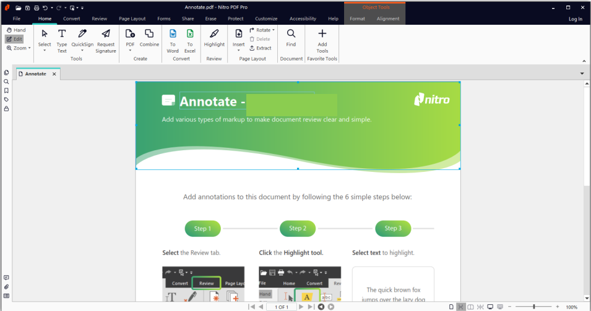Open the Pages panel in the sidebar

(x=6, y=72)
